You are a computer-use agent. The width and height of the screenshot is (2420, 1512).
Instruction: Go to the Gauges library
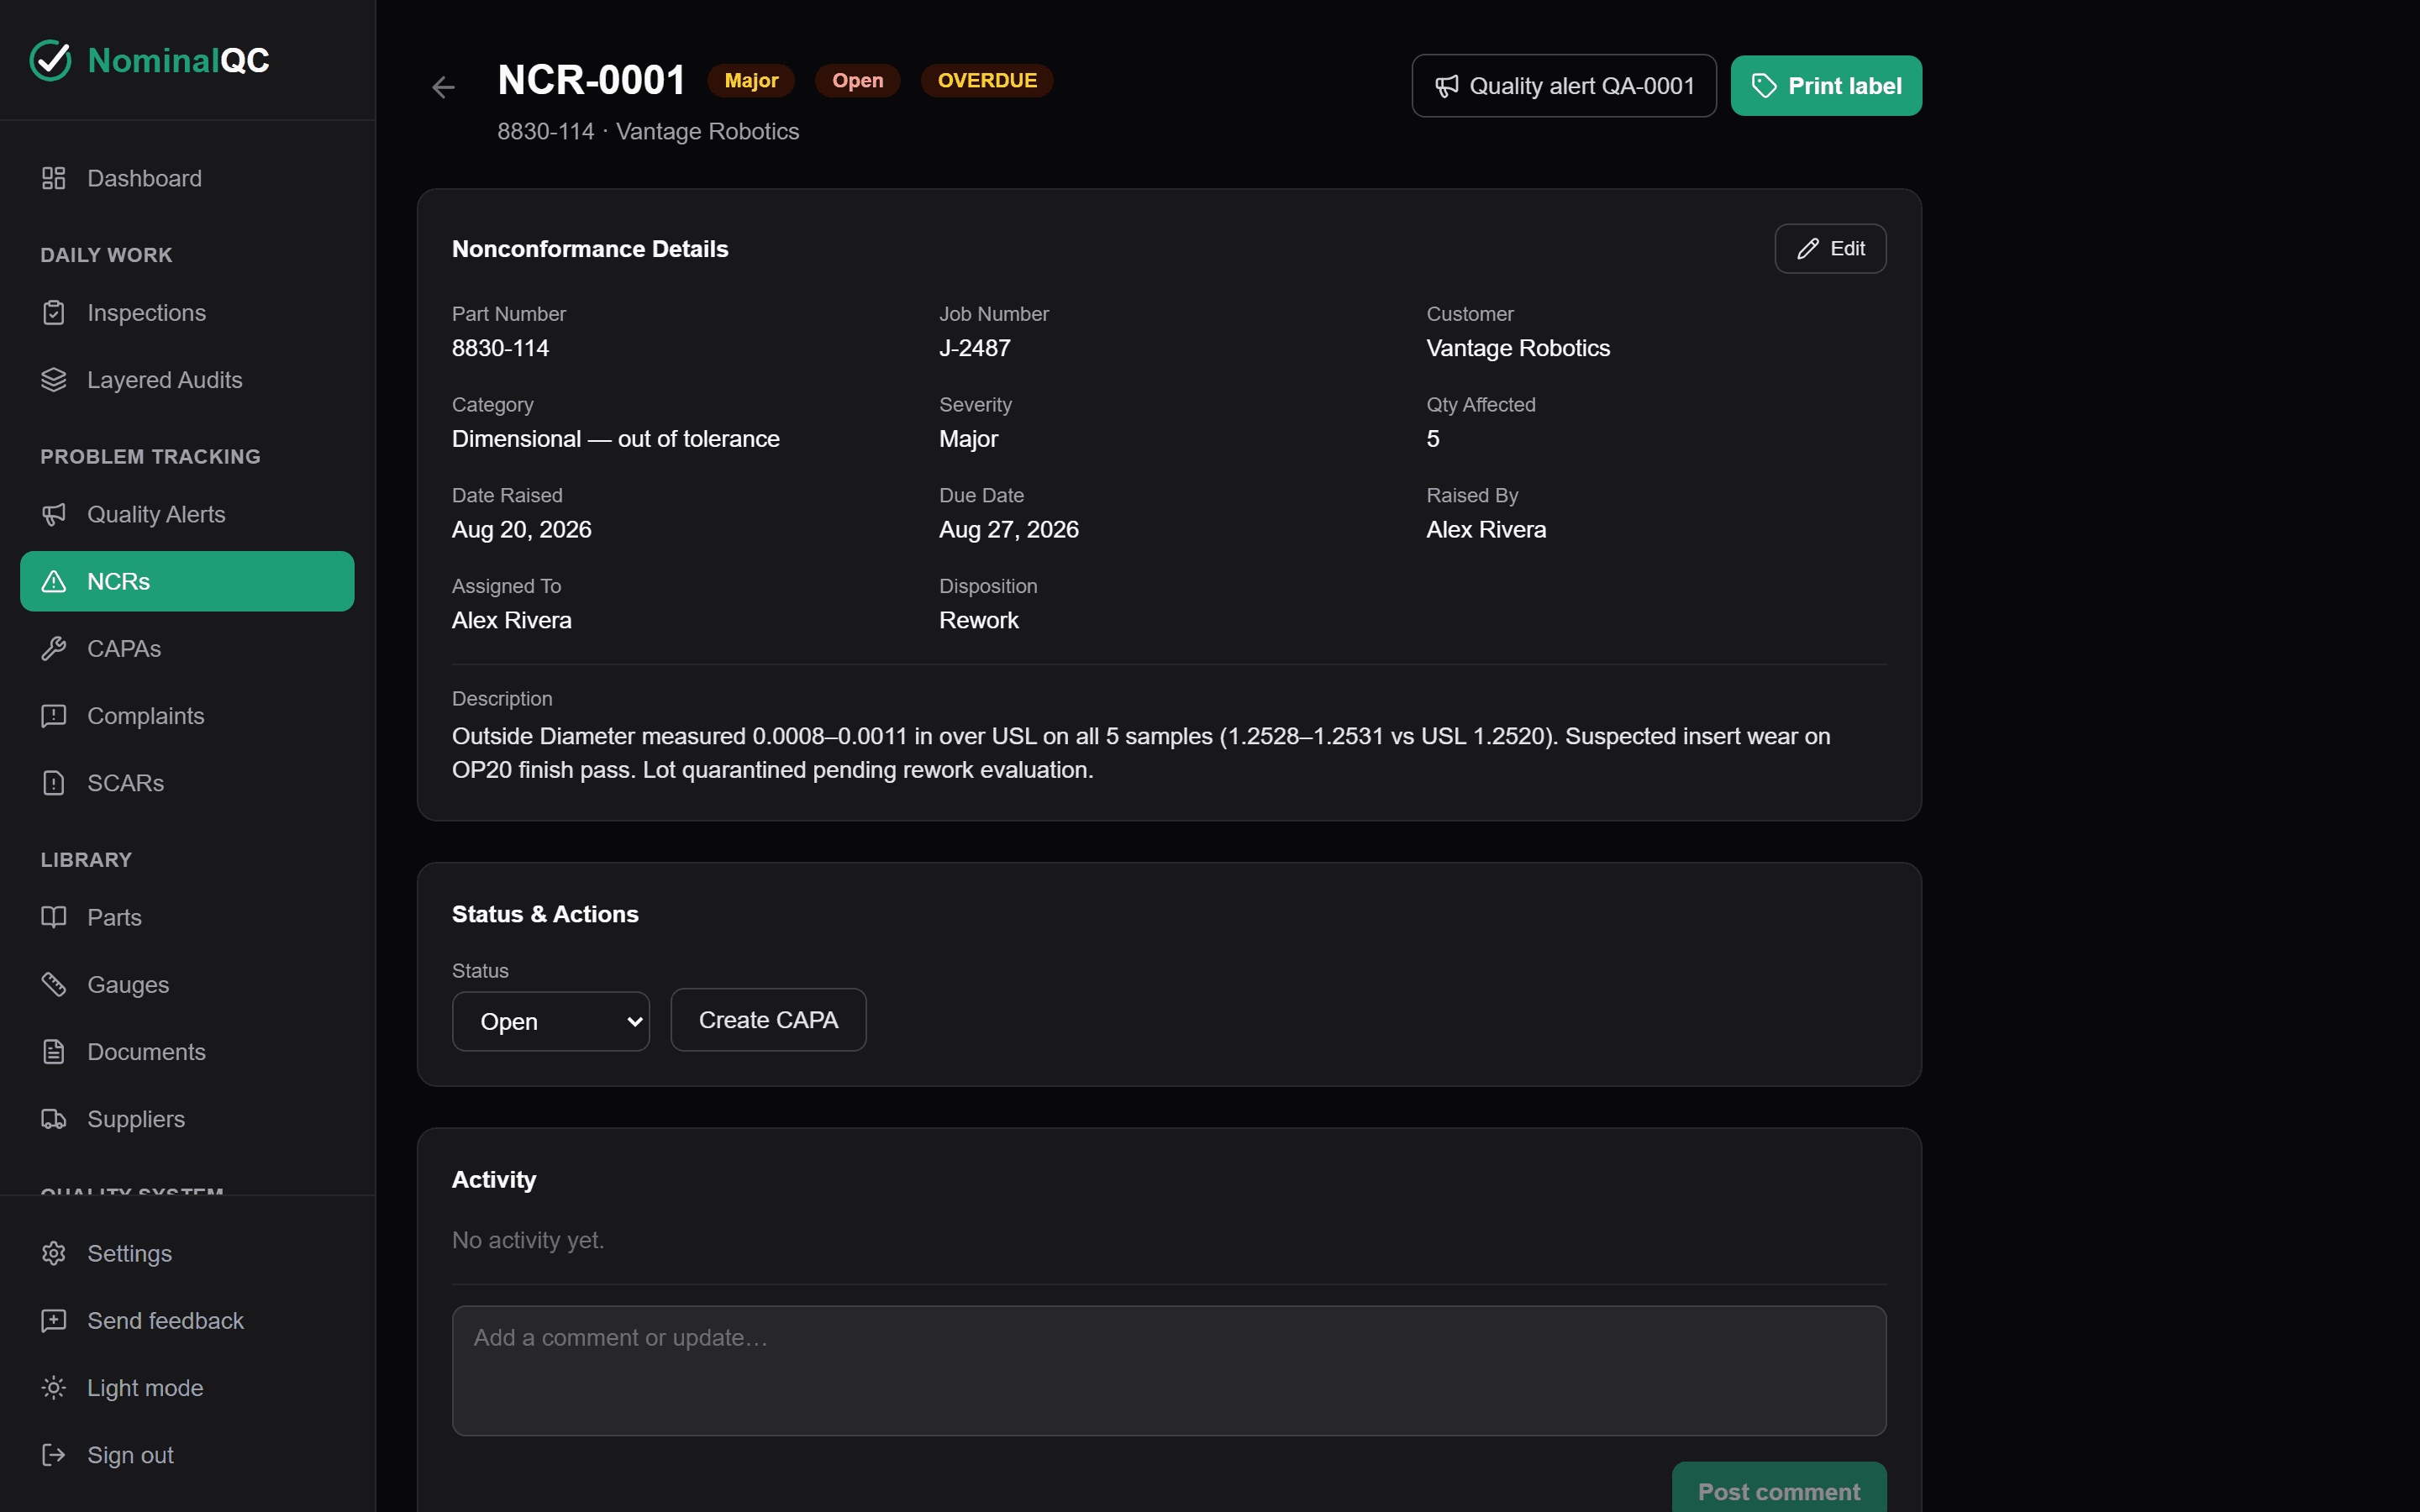click(187, 984)
